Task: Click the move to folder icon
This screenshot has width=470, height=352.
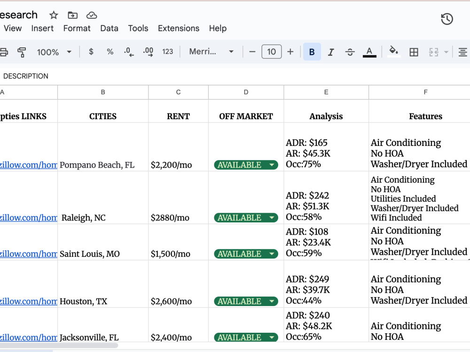Action: pyautogui.click(x=72, y=15)
